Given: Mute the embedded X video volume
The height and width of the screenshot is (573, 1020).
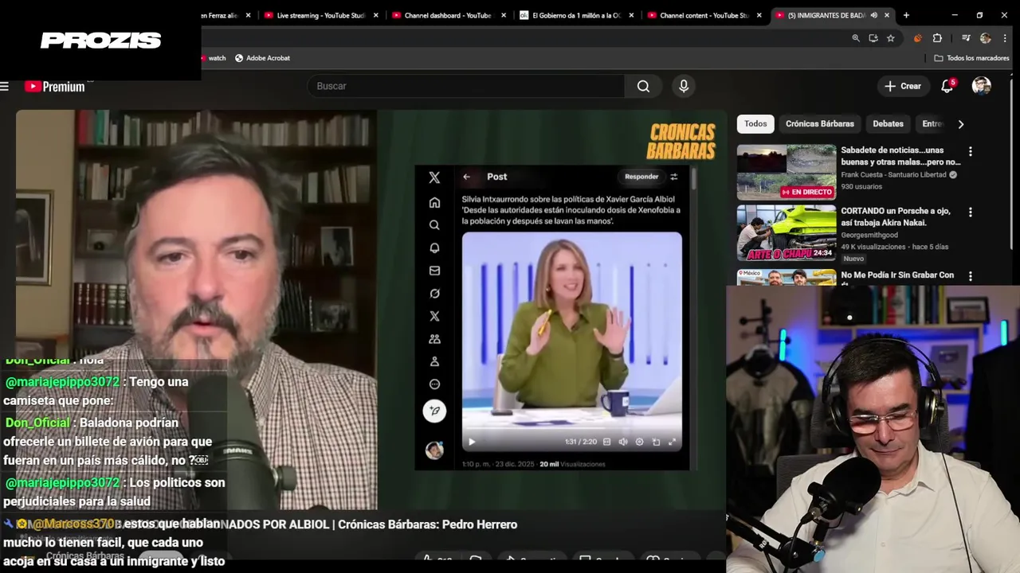Looking at the screenshot, I should [623, 442].
